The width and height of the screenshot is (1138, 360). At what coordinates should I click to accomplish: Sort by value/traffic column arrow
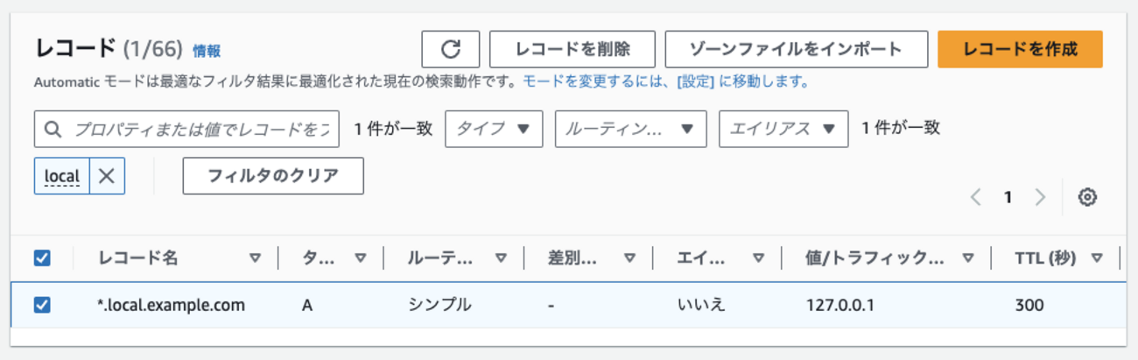click(968, 258)
